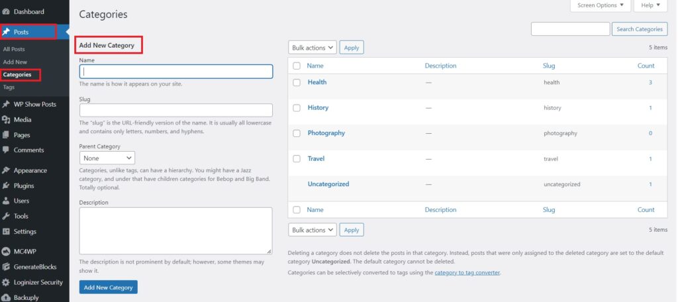Open the Tags submenu item
The height and width of the screenshot is (302, 678).
tap(9, 87)
